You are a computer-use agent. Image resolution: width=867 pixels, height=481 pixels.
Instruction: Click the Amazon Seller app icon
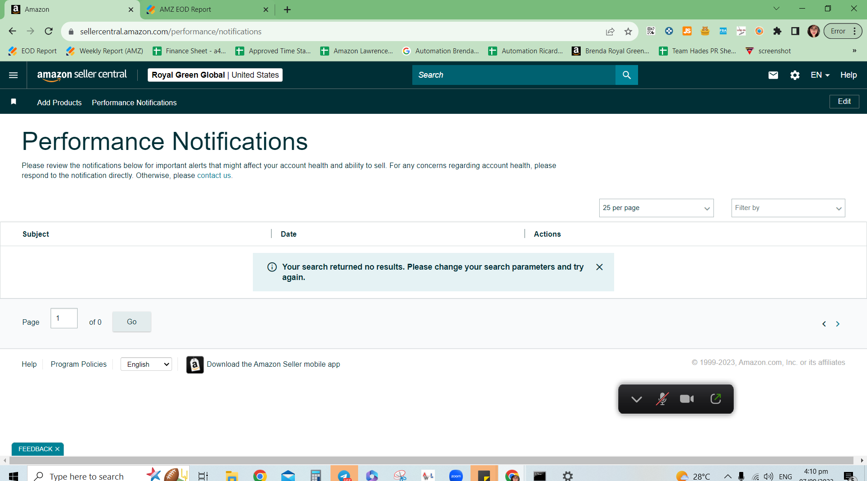[195, 364]
